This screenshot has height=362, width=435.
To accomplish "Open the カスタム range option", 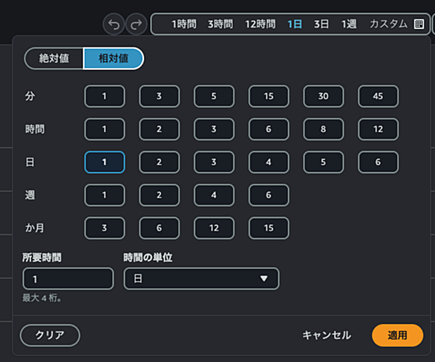I will pos(388,24).
